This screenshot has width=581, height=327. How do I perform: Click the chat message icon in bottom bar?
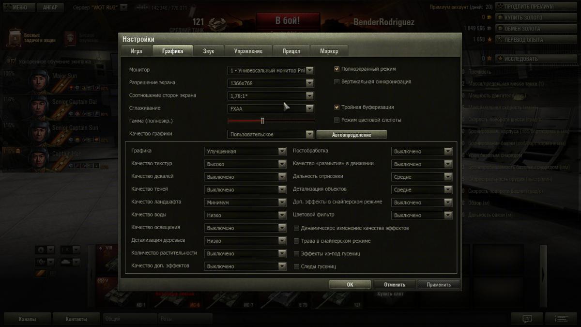(527, 318)
